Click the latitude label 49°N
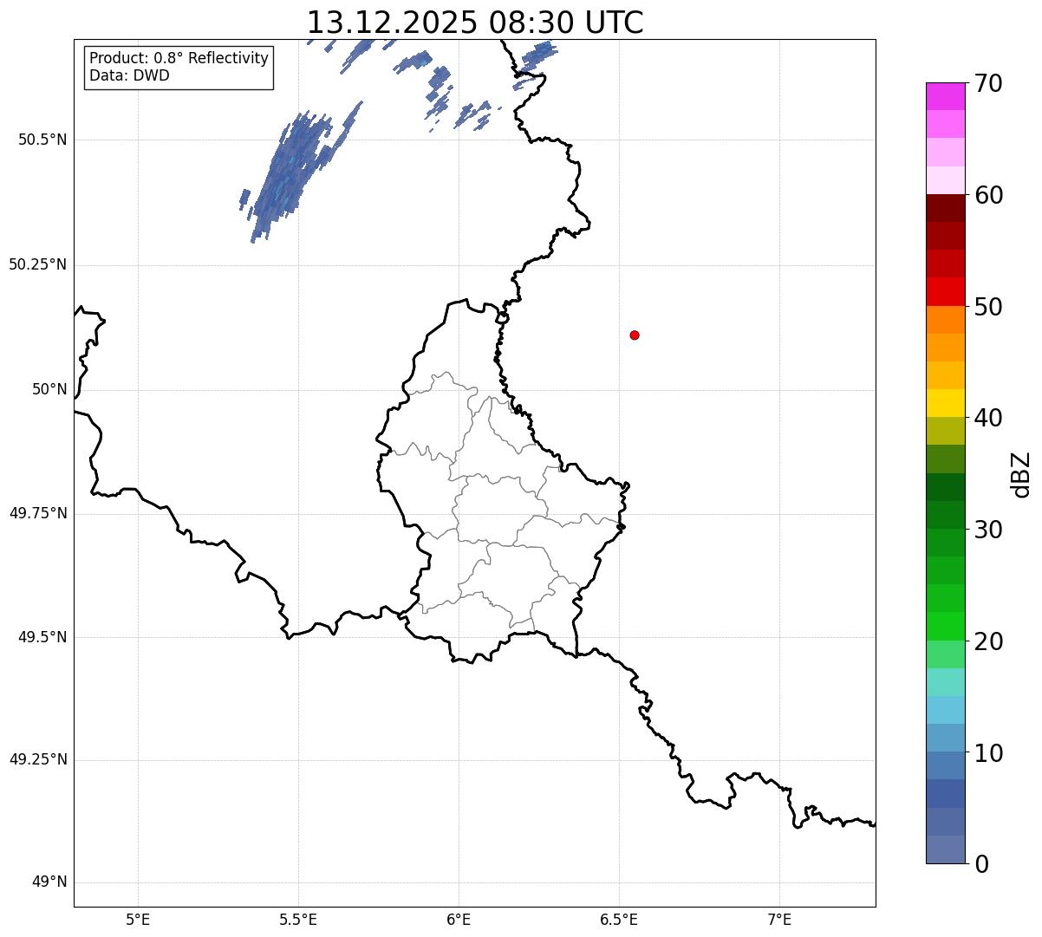The image size is (1042, 937). [49, 882]
